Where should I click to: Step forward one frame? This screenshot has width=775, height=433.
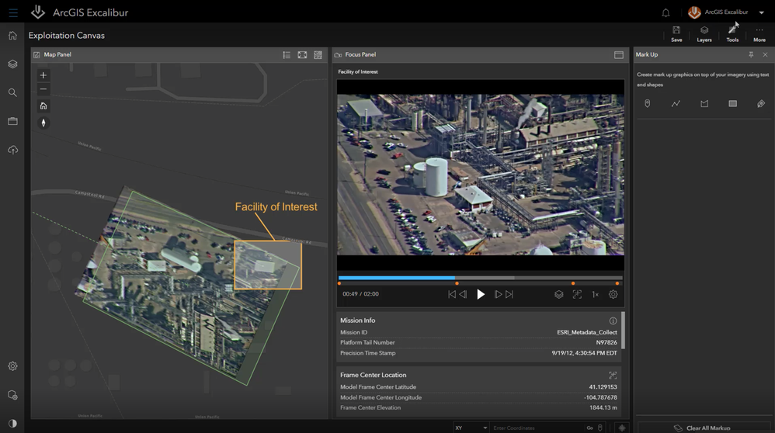(x=499, y=294)
